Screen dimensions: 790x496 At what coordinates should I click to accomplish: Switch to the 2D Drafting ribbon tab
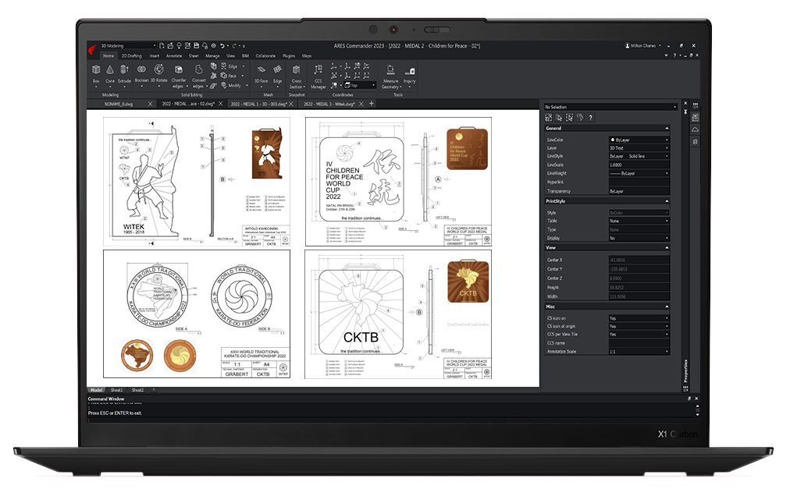tap(131, 56)
